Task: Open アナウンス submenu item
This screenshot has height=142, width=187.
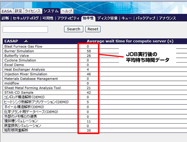Action: [168, 18]
